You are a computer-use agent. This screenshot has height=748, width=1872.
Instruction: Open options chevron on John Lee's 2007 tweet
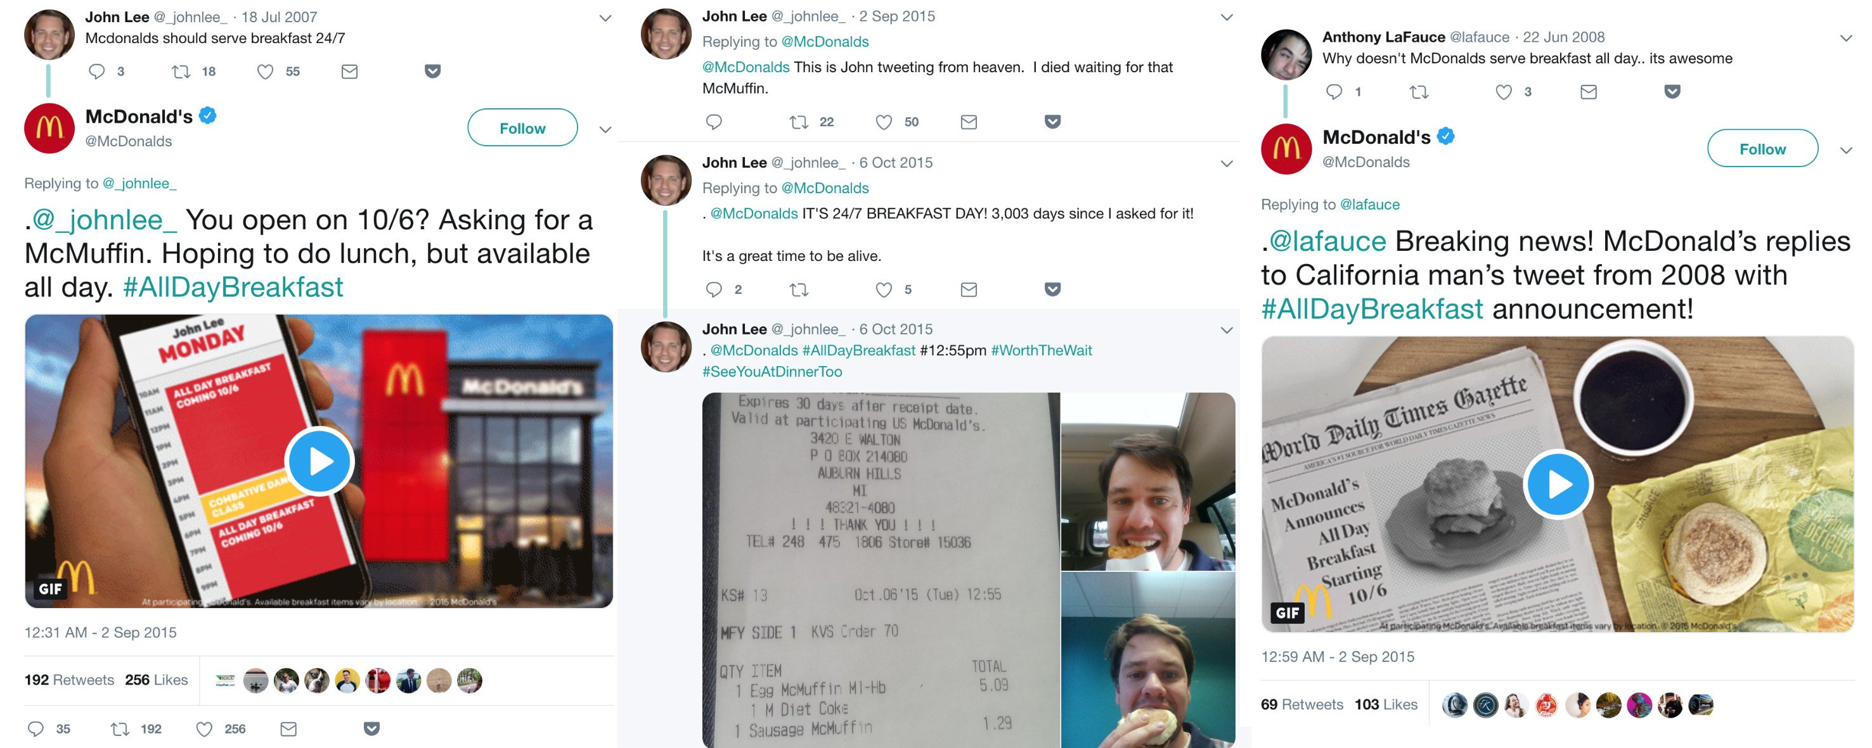[x=605, y=18]
